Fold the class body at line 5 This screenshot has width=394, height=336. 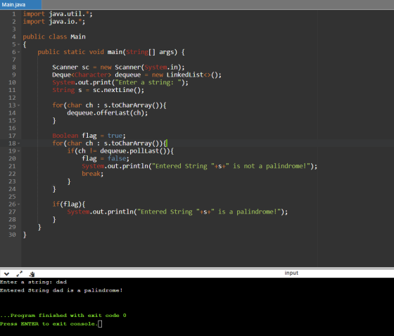(18, 44)
